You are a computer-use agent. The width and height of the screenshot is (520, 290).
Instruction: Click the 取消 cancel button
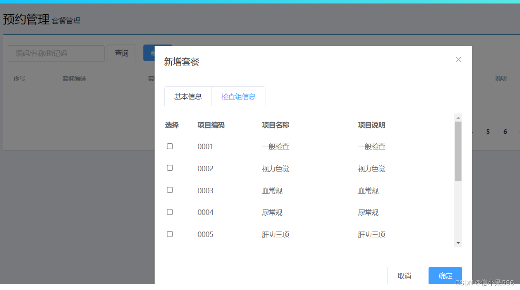point(404,276)
